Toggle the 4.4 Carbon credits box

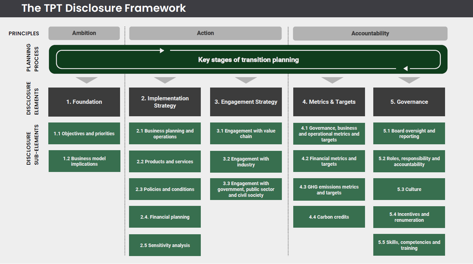pyautogui.click(x=329, y=217)
